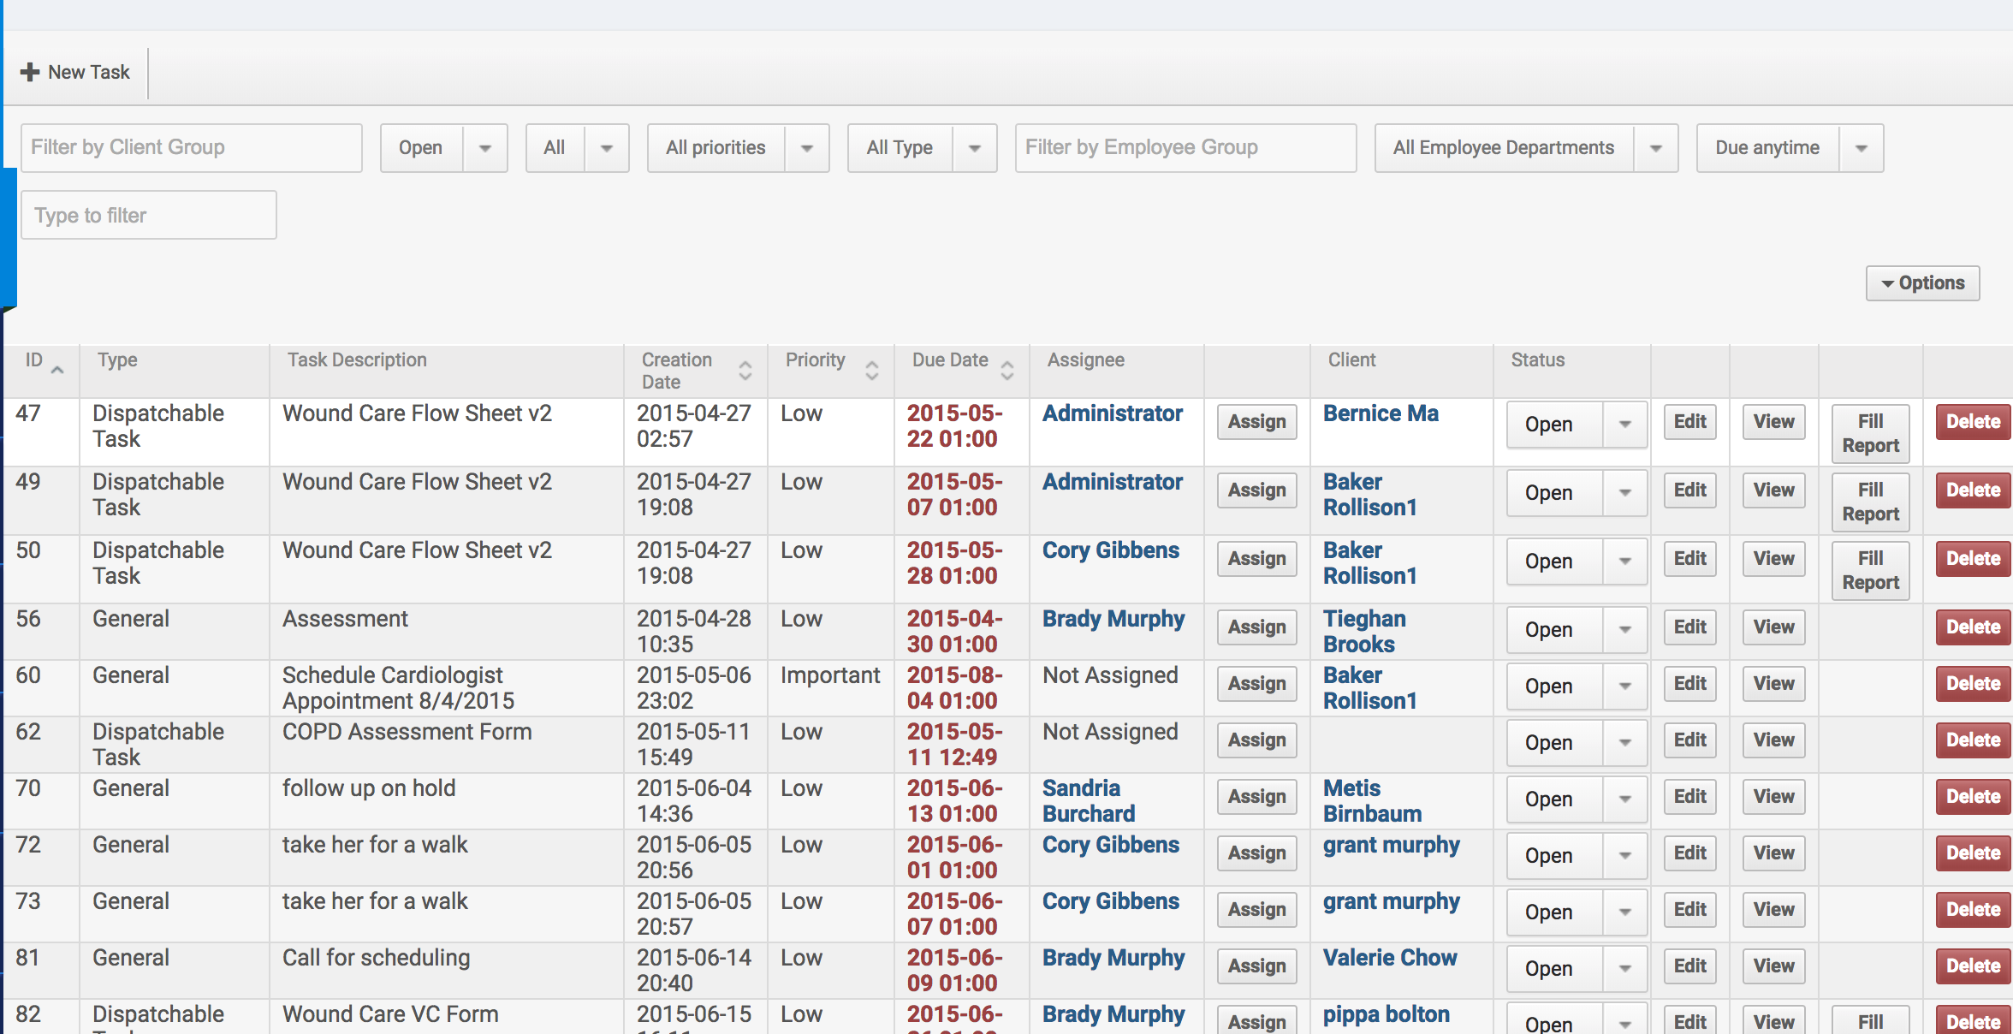Click the Filter by Client Group field
2013x1034 pixels.
pyautogui.click(x=192, y=148)
